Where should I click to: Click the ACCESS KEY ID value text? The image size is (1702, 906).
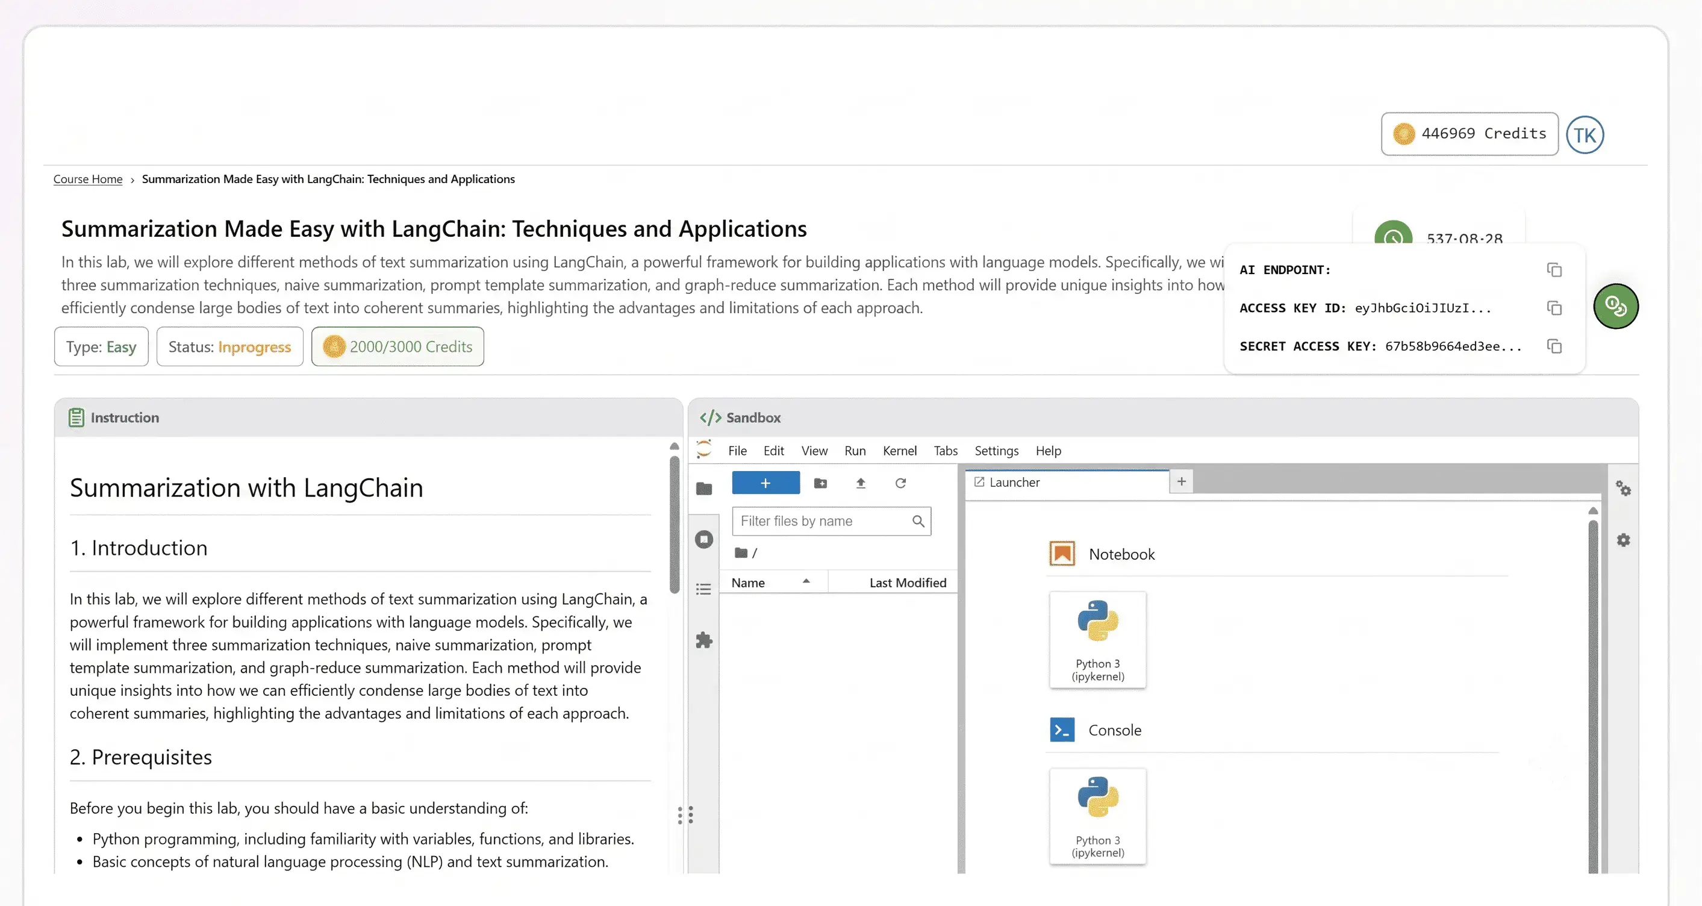point(1423,308)
